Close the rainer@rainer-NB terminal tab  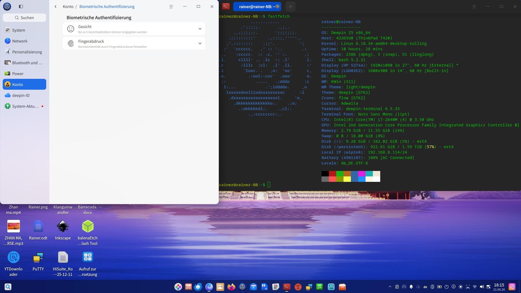click(277, 7)
